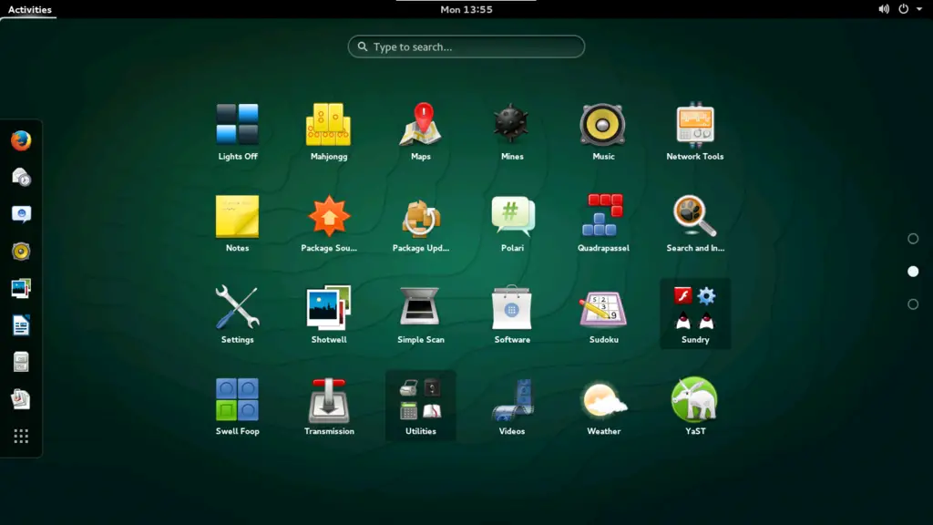This screenshot has width=933, height=525.
Task: Open the clock calendar at Mon 13:55
Action: pos(466,9)
